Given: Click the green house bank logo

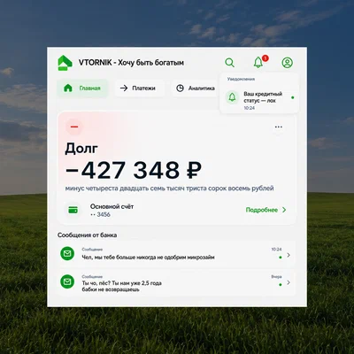Looking at the screenshot, I should 65,63.
